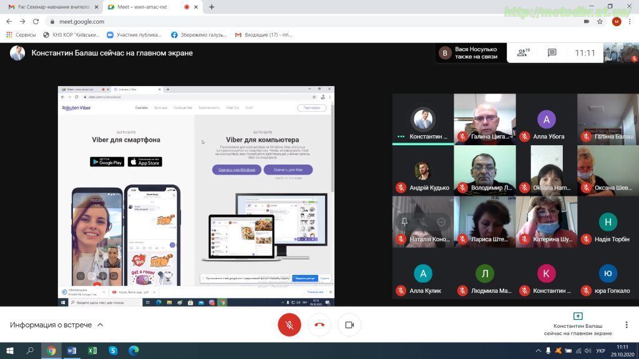Open Windows taskbar search

tap(30, 350)
